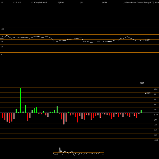Image resolution: width=159 pixels, height=159 pixels.
Task: Click the RSI line peak near the 70 level at left
Action: coord(7,35)
